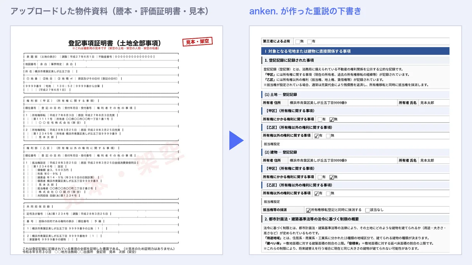Viewport: 472px width, 265px height.
Task: Edit the building 所有者 氏名 field
Action: (434, 160)
